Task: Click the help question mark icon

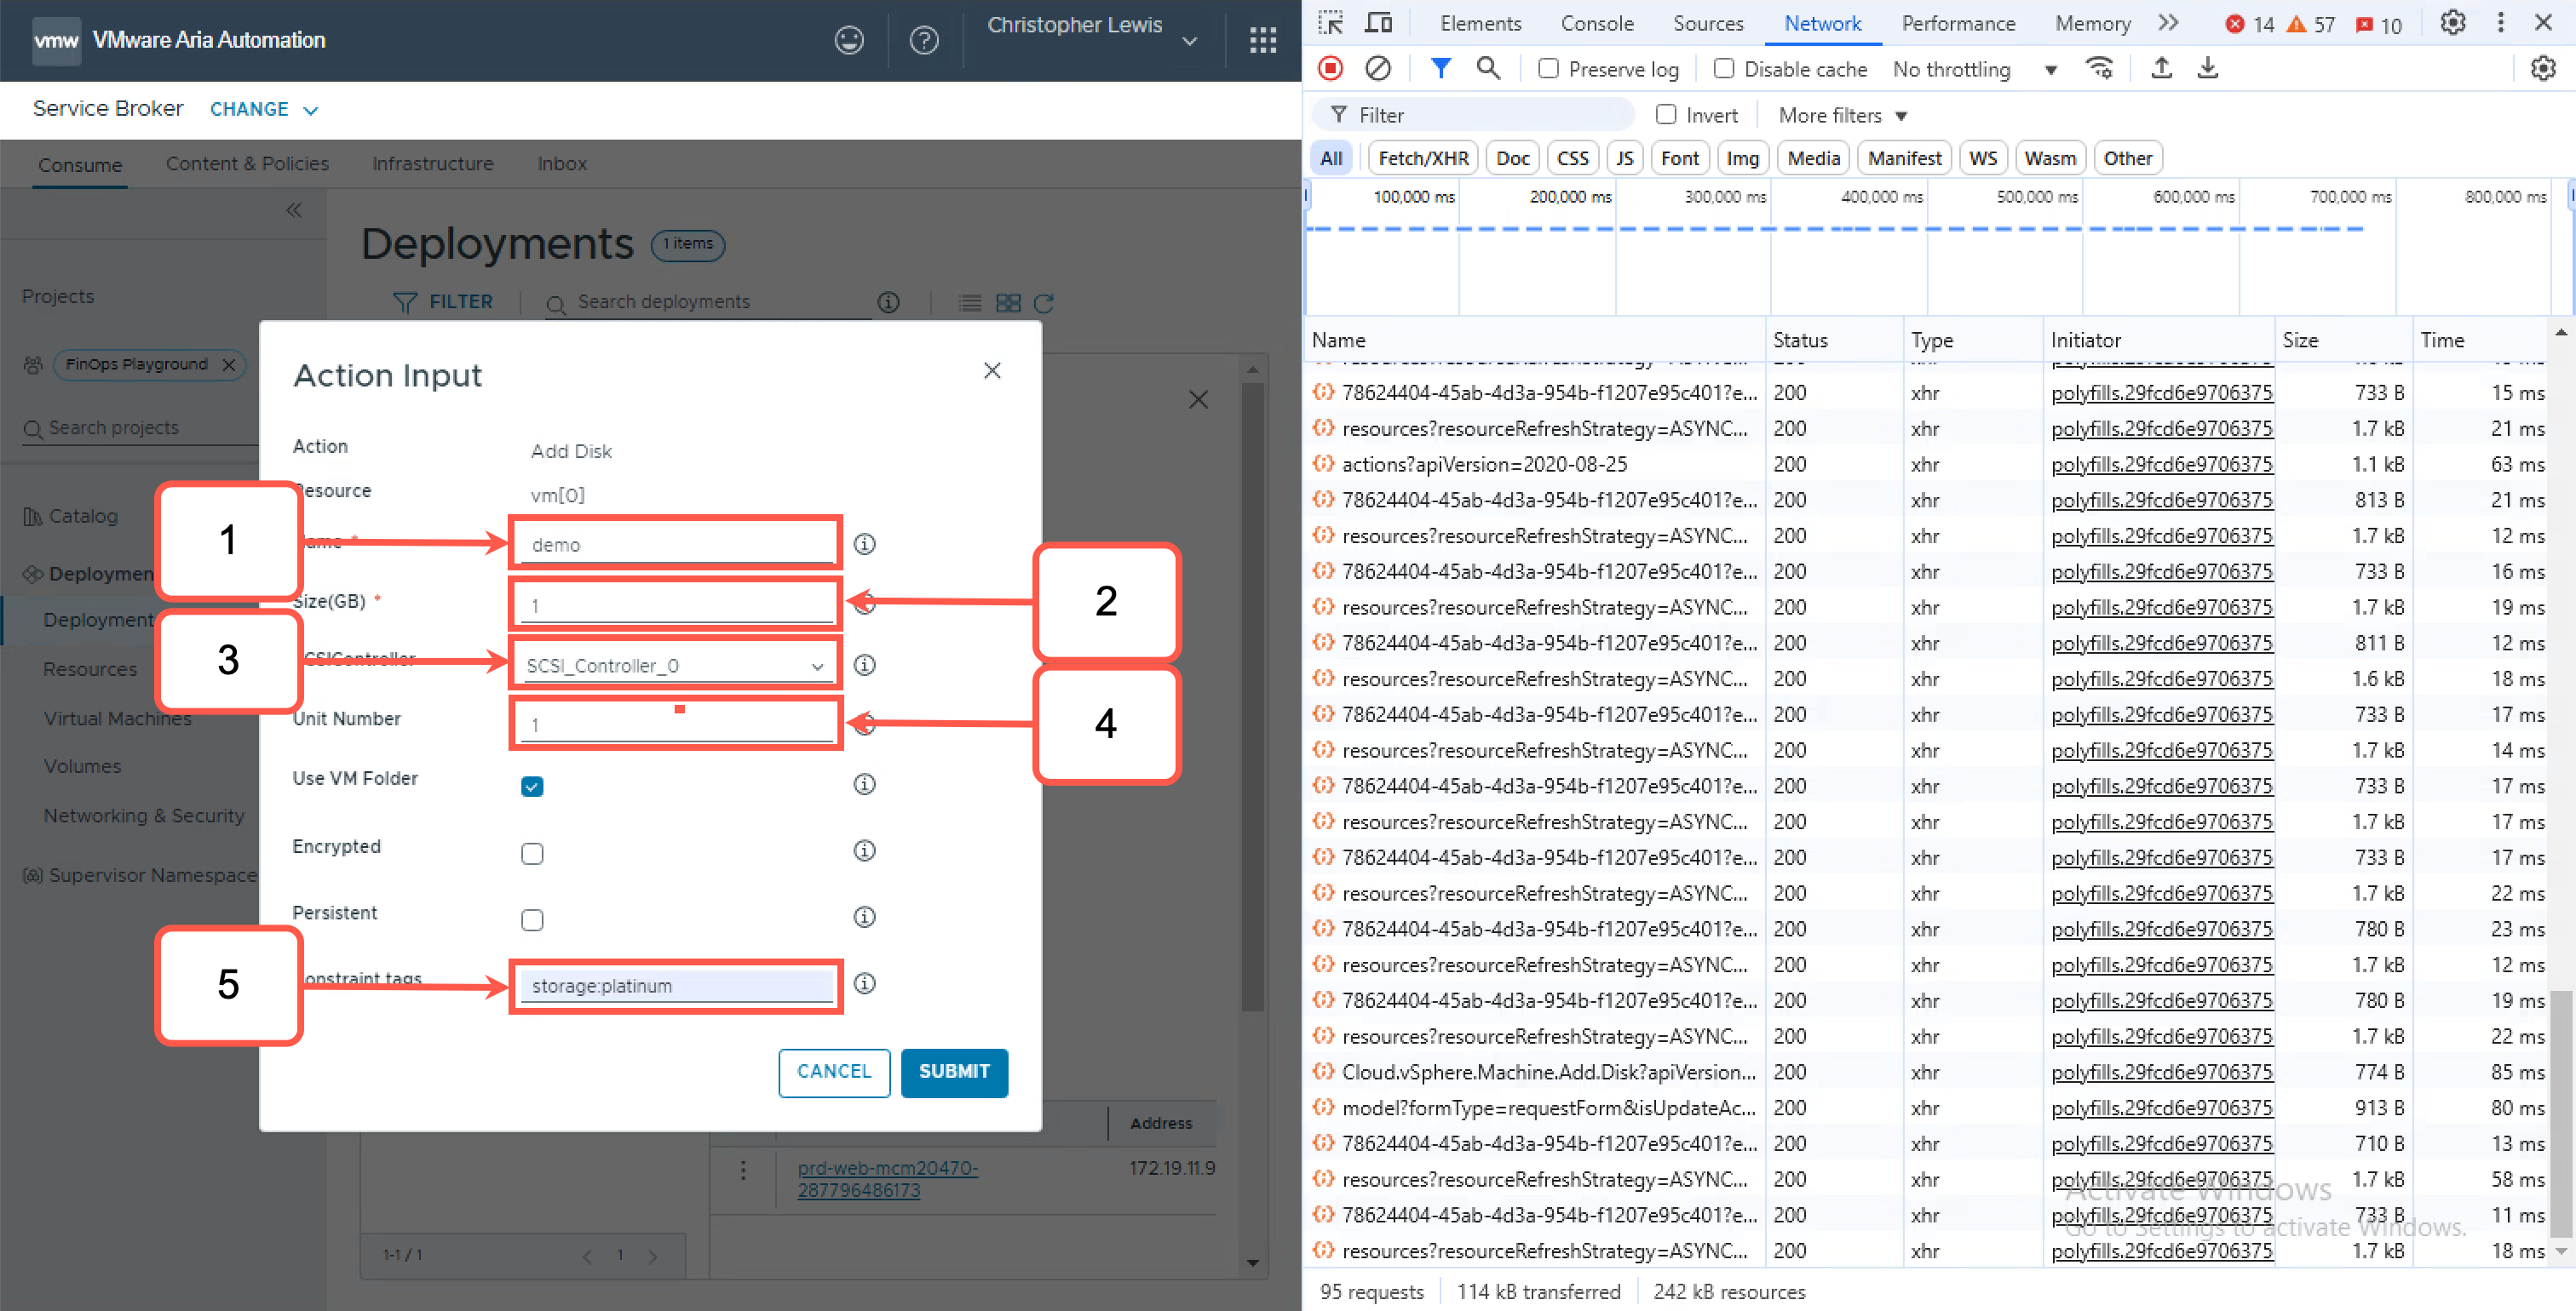Action: [923, 40]
